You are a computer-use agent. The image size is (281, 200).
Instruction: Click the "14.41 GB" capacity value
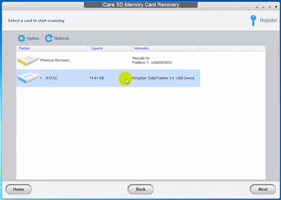tap(97, 78)
